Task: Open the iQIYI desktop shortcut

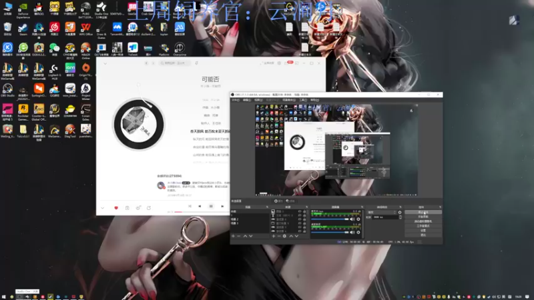Action: (70, 70)
